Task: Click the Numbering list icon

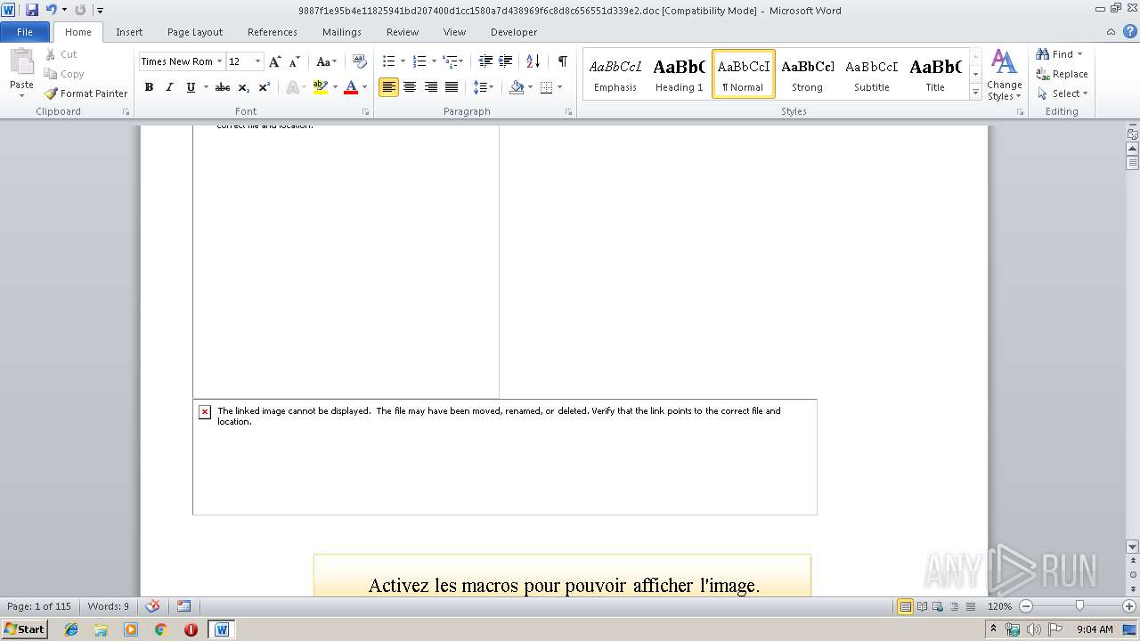Action: [x=419, y=61]
